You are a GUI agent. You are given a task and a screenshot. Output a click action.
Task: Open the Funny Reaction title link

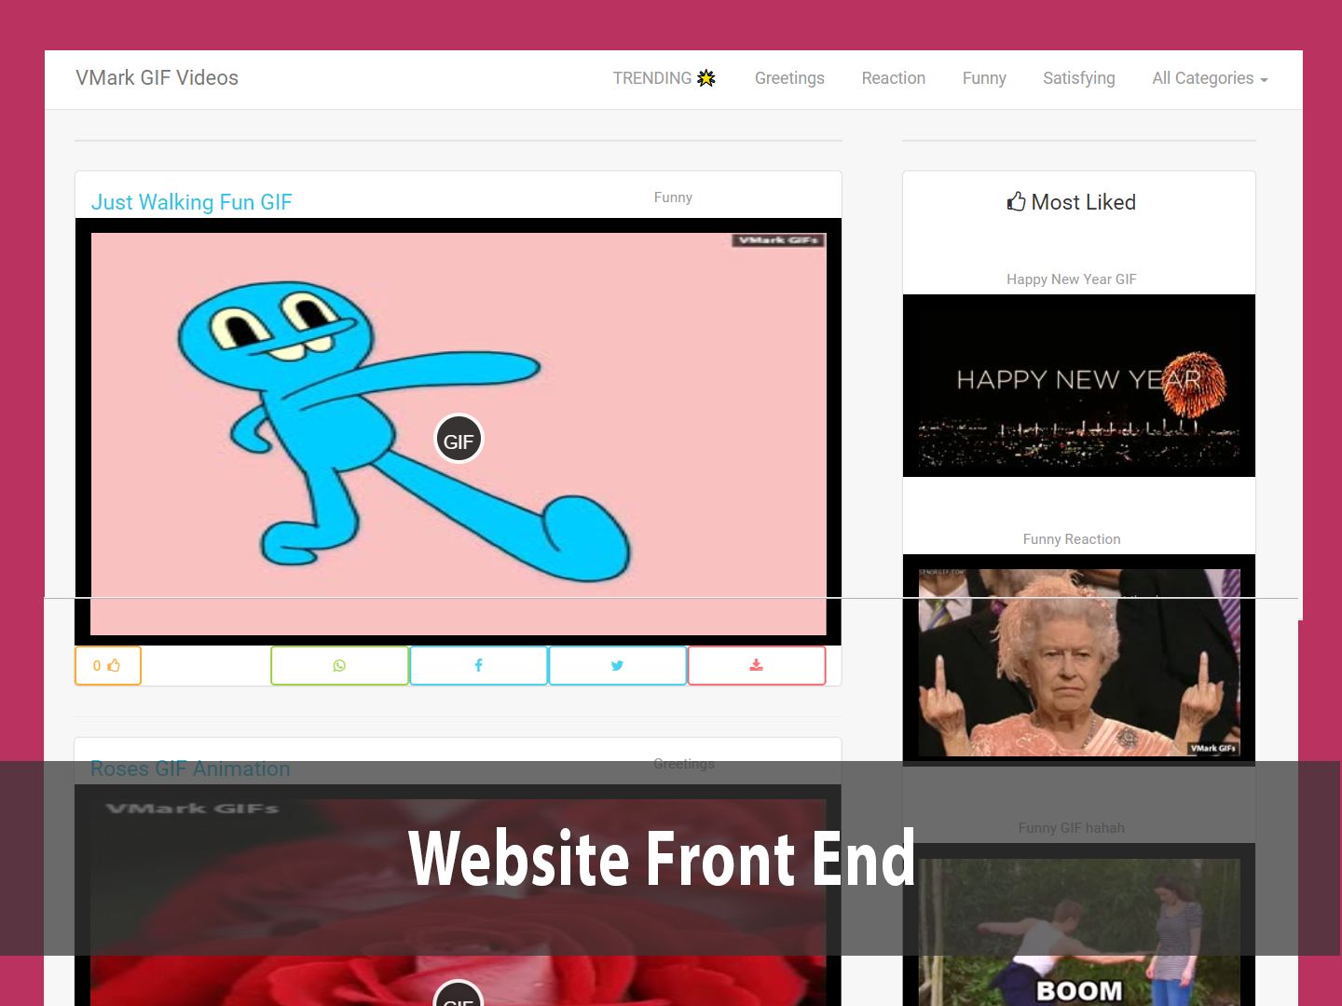click(x=1072, y=539)
